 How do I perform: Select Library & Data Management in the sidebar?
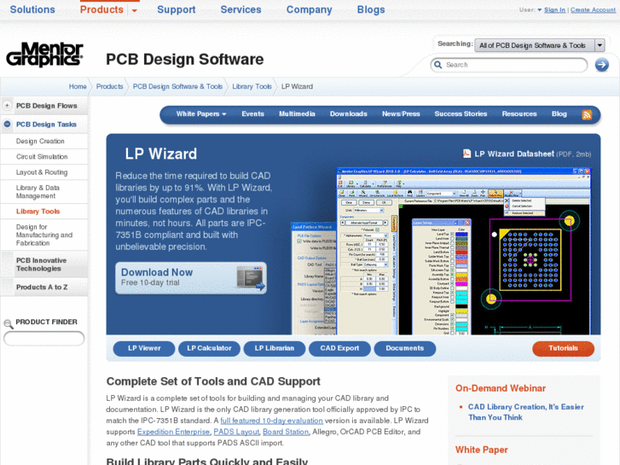[38, 191]
